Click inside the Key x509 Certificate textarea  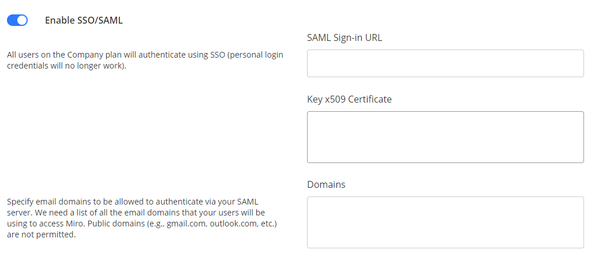(x=445, y=137)
